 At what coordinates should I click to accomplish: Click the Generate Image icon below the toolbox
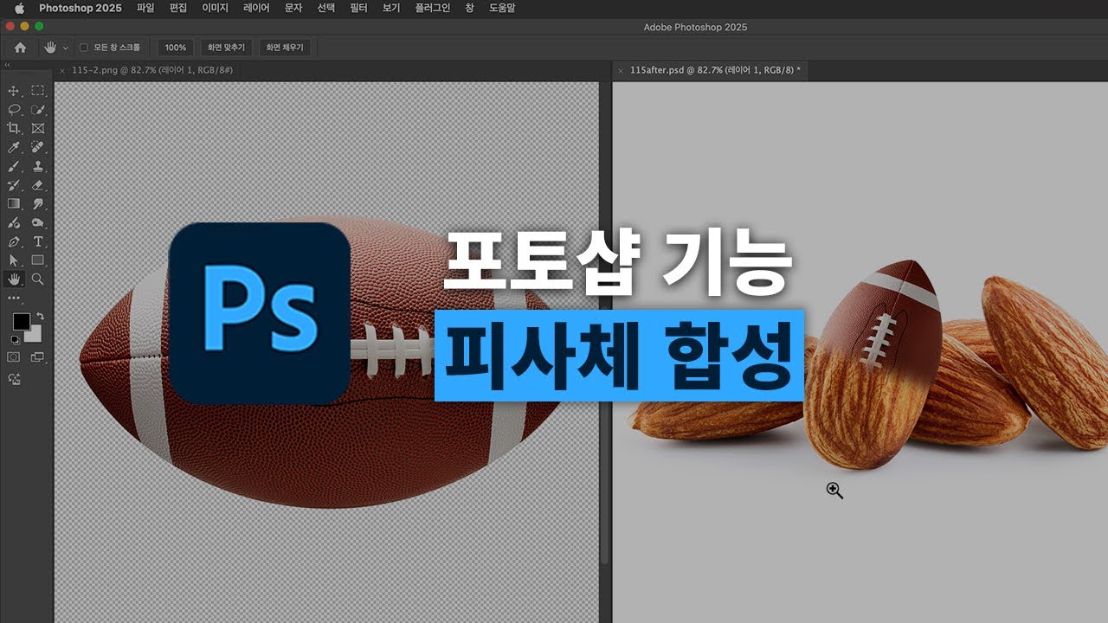(x=14, y=379)
